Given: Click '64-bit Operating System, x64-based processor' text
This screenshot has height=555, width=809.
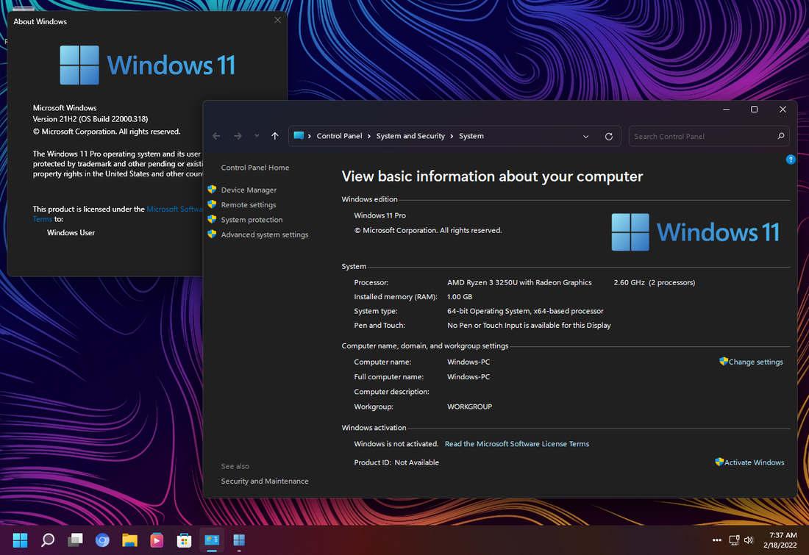Looking at the screenshot, I should (525, 312).
